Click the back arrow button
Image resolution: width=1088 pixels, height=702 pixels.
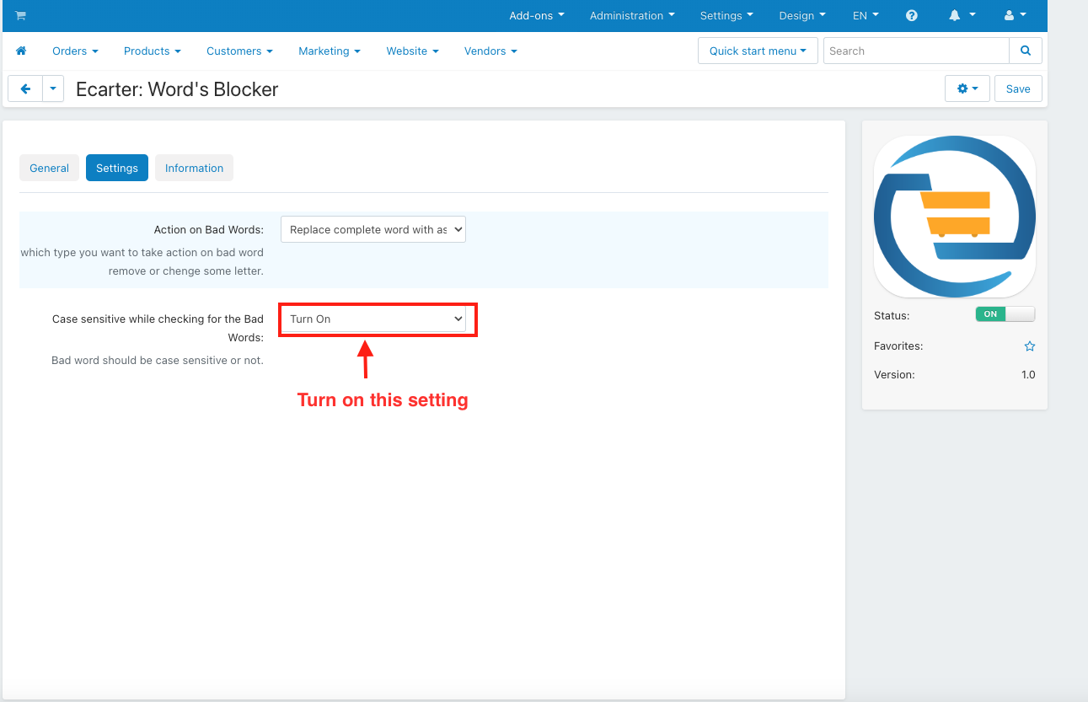click(25, 88)
